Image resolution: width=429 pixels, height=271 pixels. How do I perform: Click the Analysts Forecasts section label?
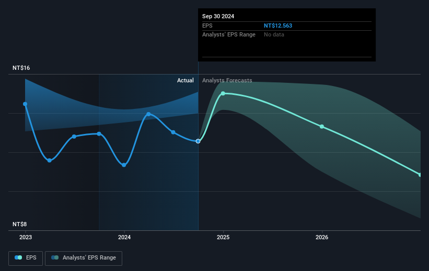[x=227, y=80]
